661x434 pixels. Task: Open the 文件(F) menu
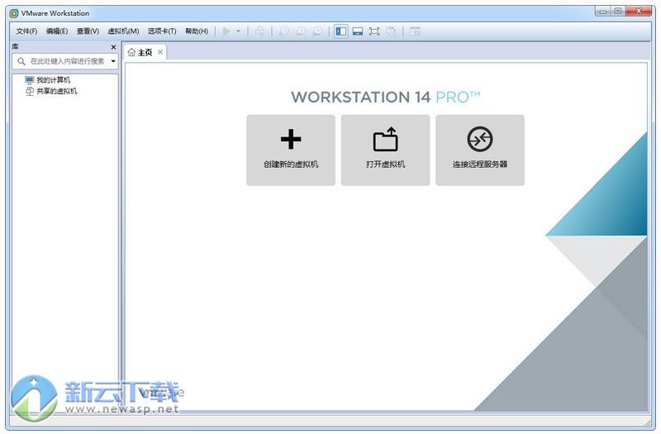click(x=27, y=31)
